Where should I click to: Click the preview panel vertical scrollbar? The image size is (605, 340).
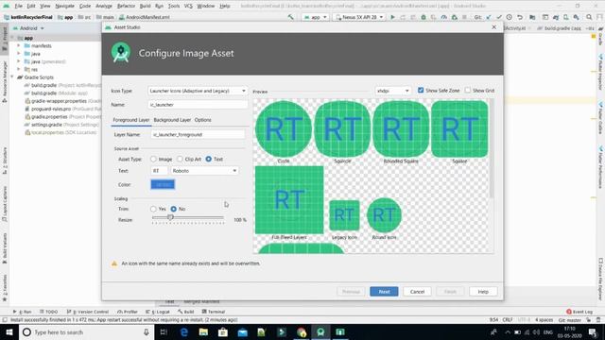point(492,148)
